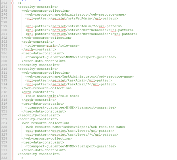Click the fold end marker beside line 333

tap(12, 158)
